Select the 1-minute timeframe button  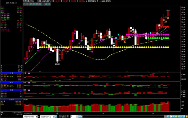tap(25, 4)
